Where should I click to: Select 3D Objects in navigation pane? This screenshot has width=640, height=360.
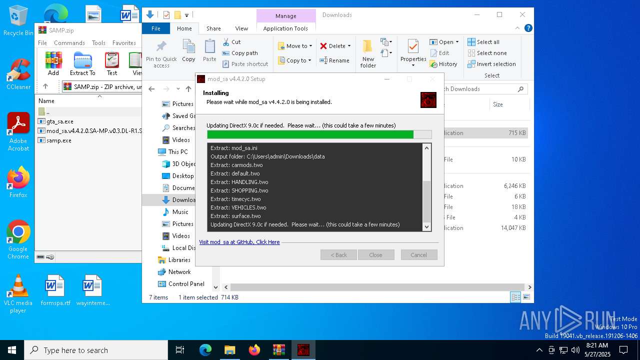point(178,164)
